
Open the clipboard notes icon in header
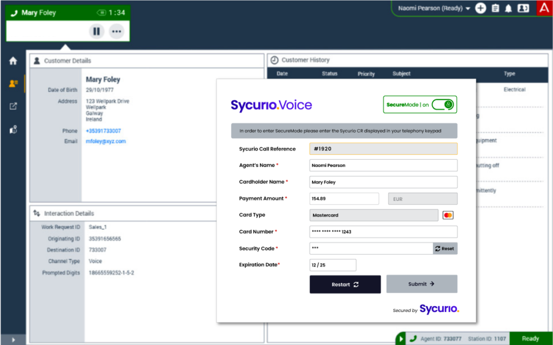495,8
